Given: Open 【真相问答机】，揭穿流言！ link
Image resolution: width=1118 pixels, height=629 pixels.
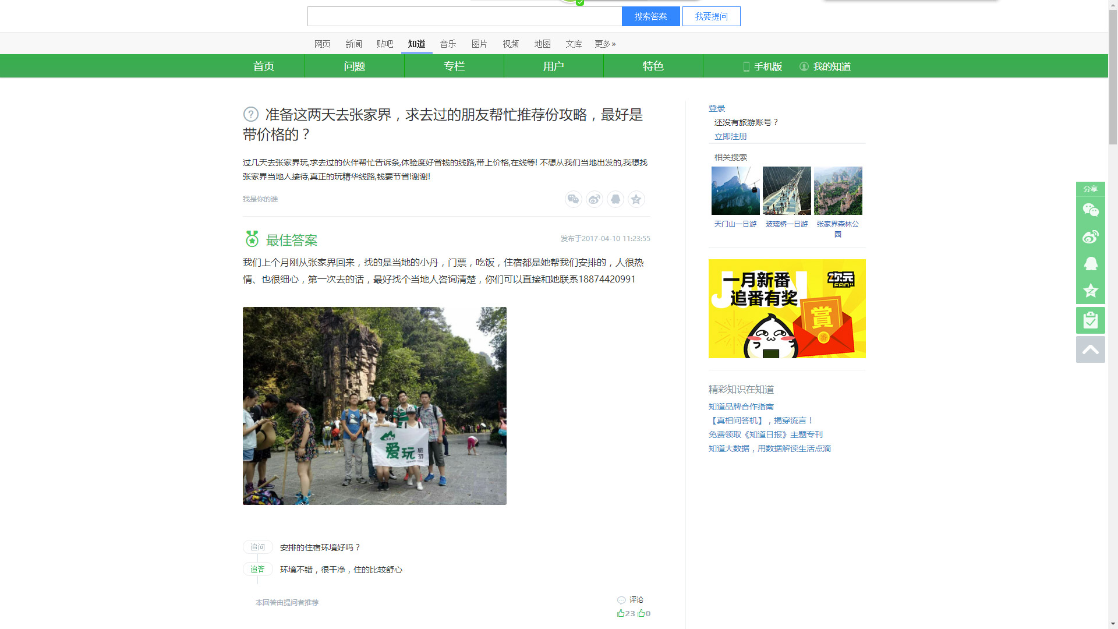Looking at the screenshot, I should [x=761, y=420].
